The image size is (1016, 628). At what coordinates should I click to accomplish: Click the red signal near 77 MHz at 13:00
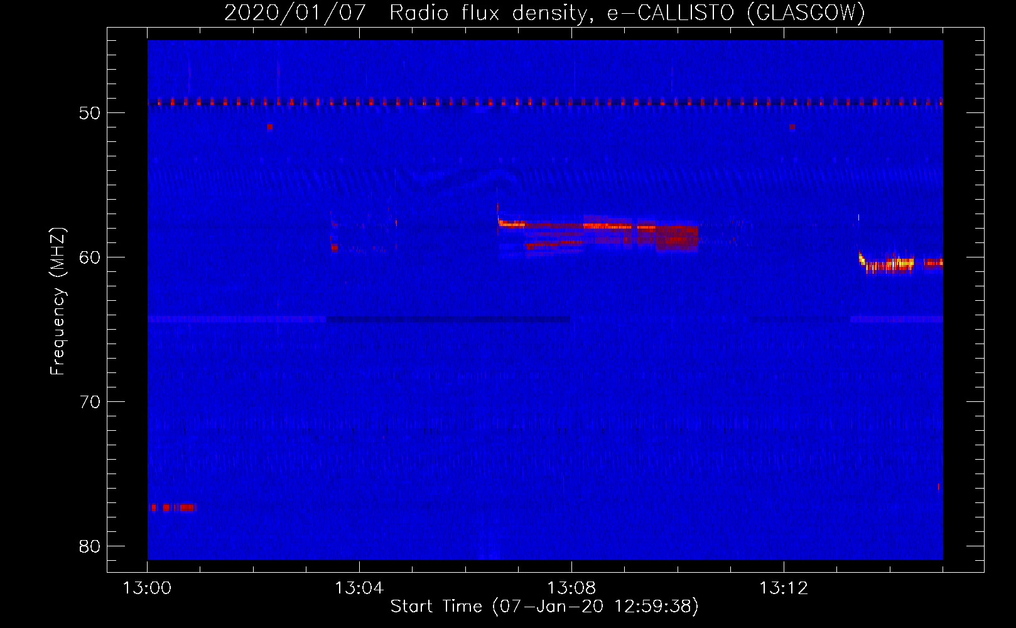(x=174, y=507)
